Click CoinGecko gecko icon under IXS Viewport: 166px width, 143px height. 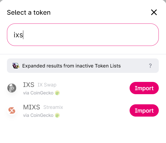click(57, 93)
